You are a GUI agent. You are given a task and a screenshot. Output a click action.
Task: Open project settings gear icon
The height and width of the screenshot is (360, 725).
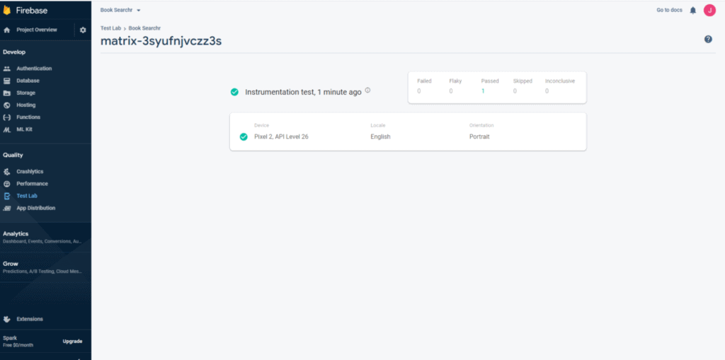pos(83,30)
